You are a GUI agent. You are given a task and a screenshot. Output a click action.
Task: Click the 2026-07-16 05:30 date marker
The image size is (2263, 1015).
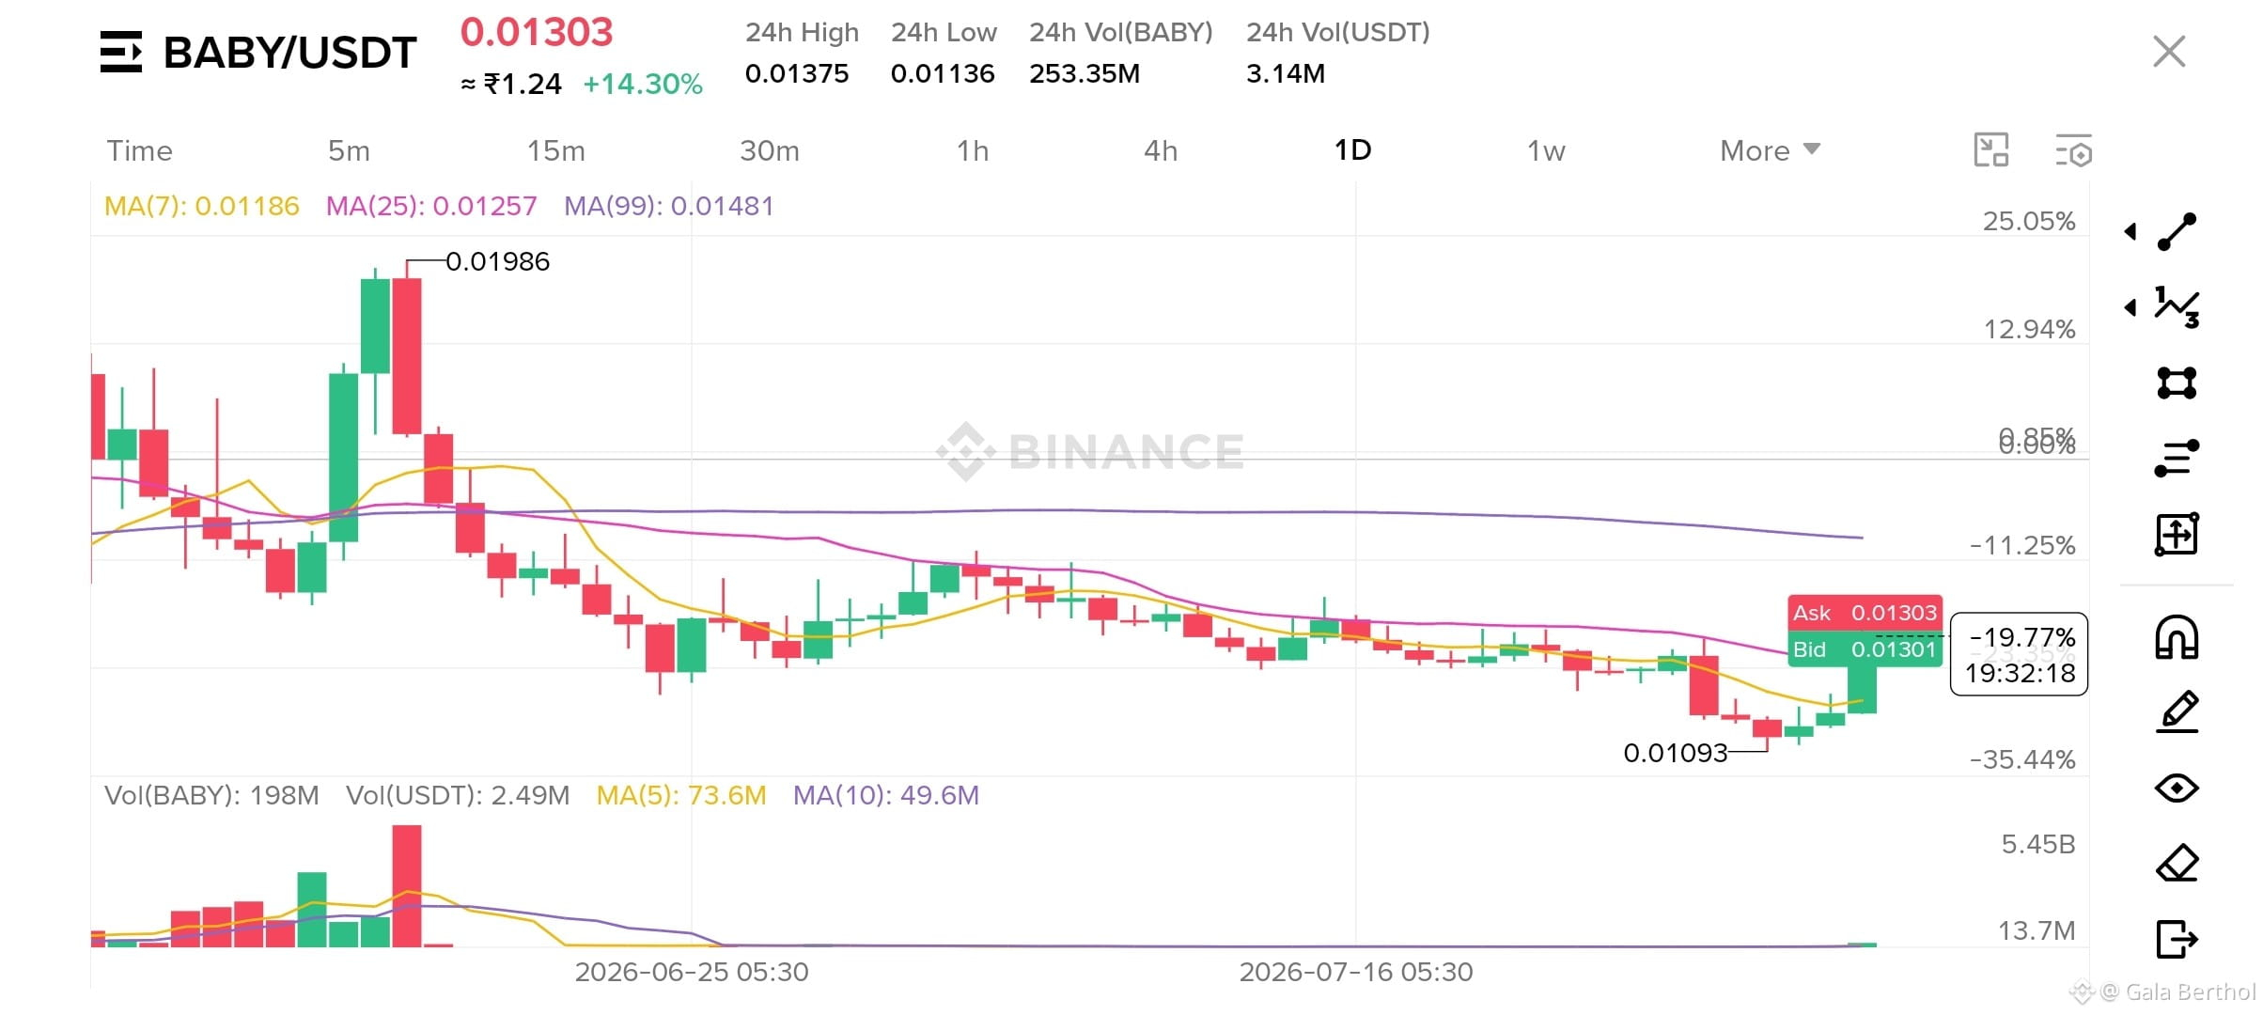tap(1356, 972)
